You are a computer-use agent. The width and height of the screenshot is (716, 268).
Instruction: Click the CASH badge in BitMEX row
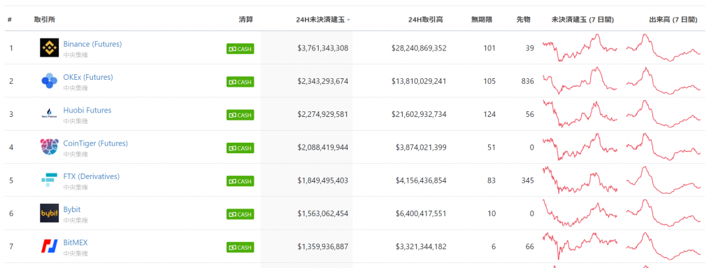241,247
